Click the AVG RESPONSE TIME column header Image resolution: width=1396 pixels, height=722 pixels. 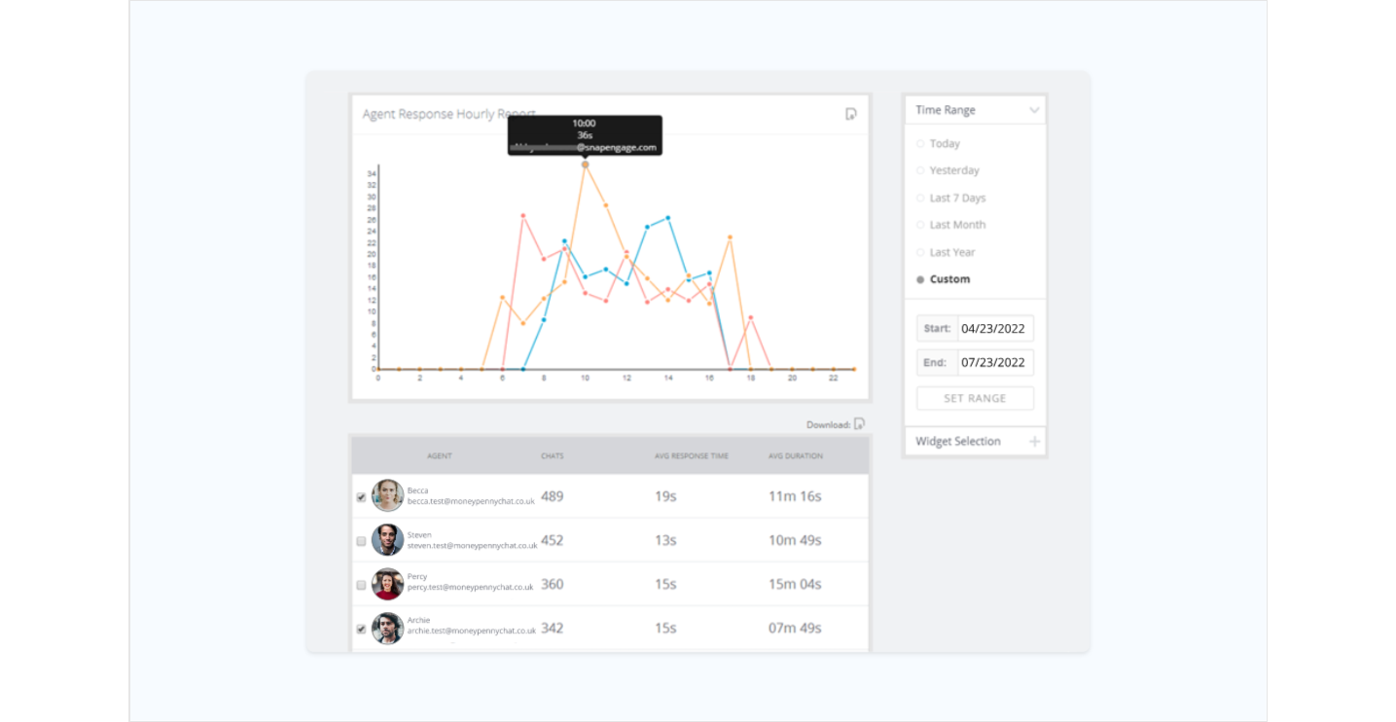(692, 455)
